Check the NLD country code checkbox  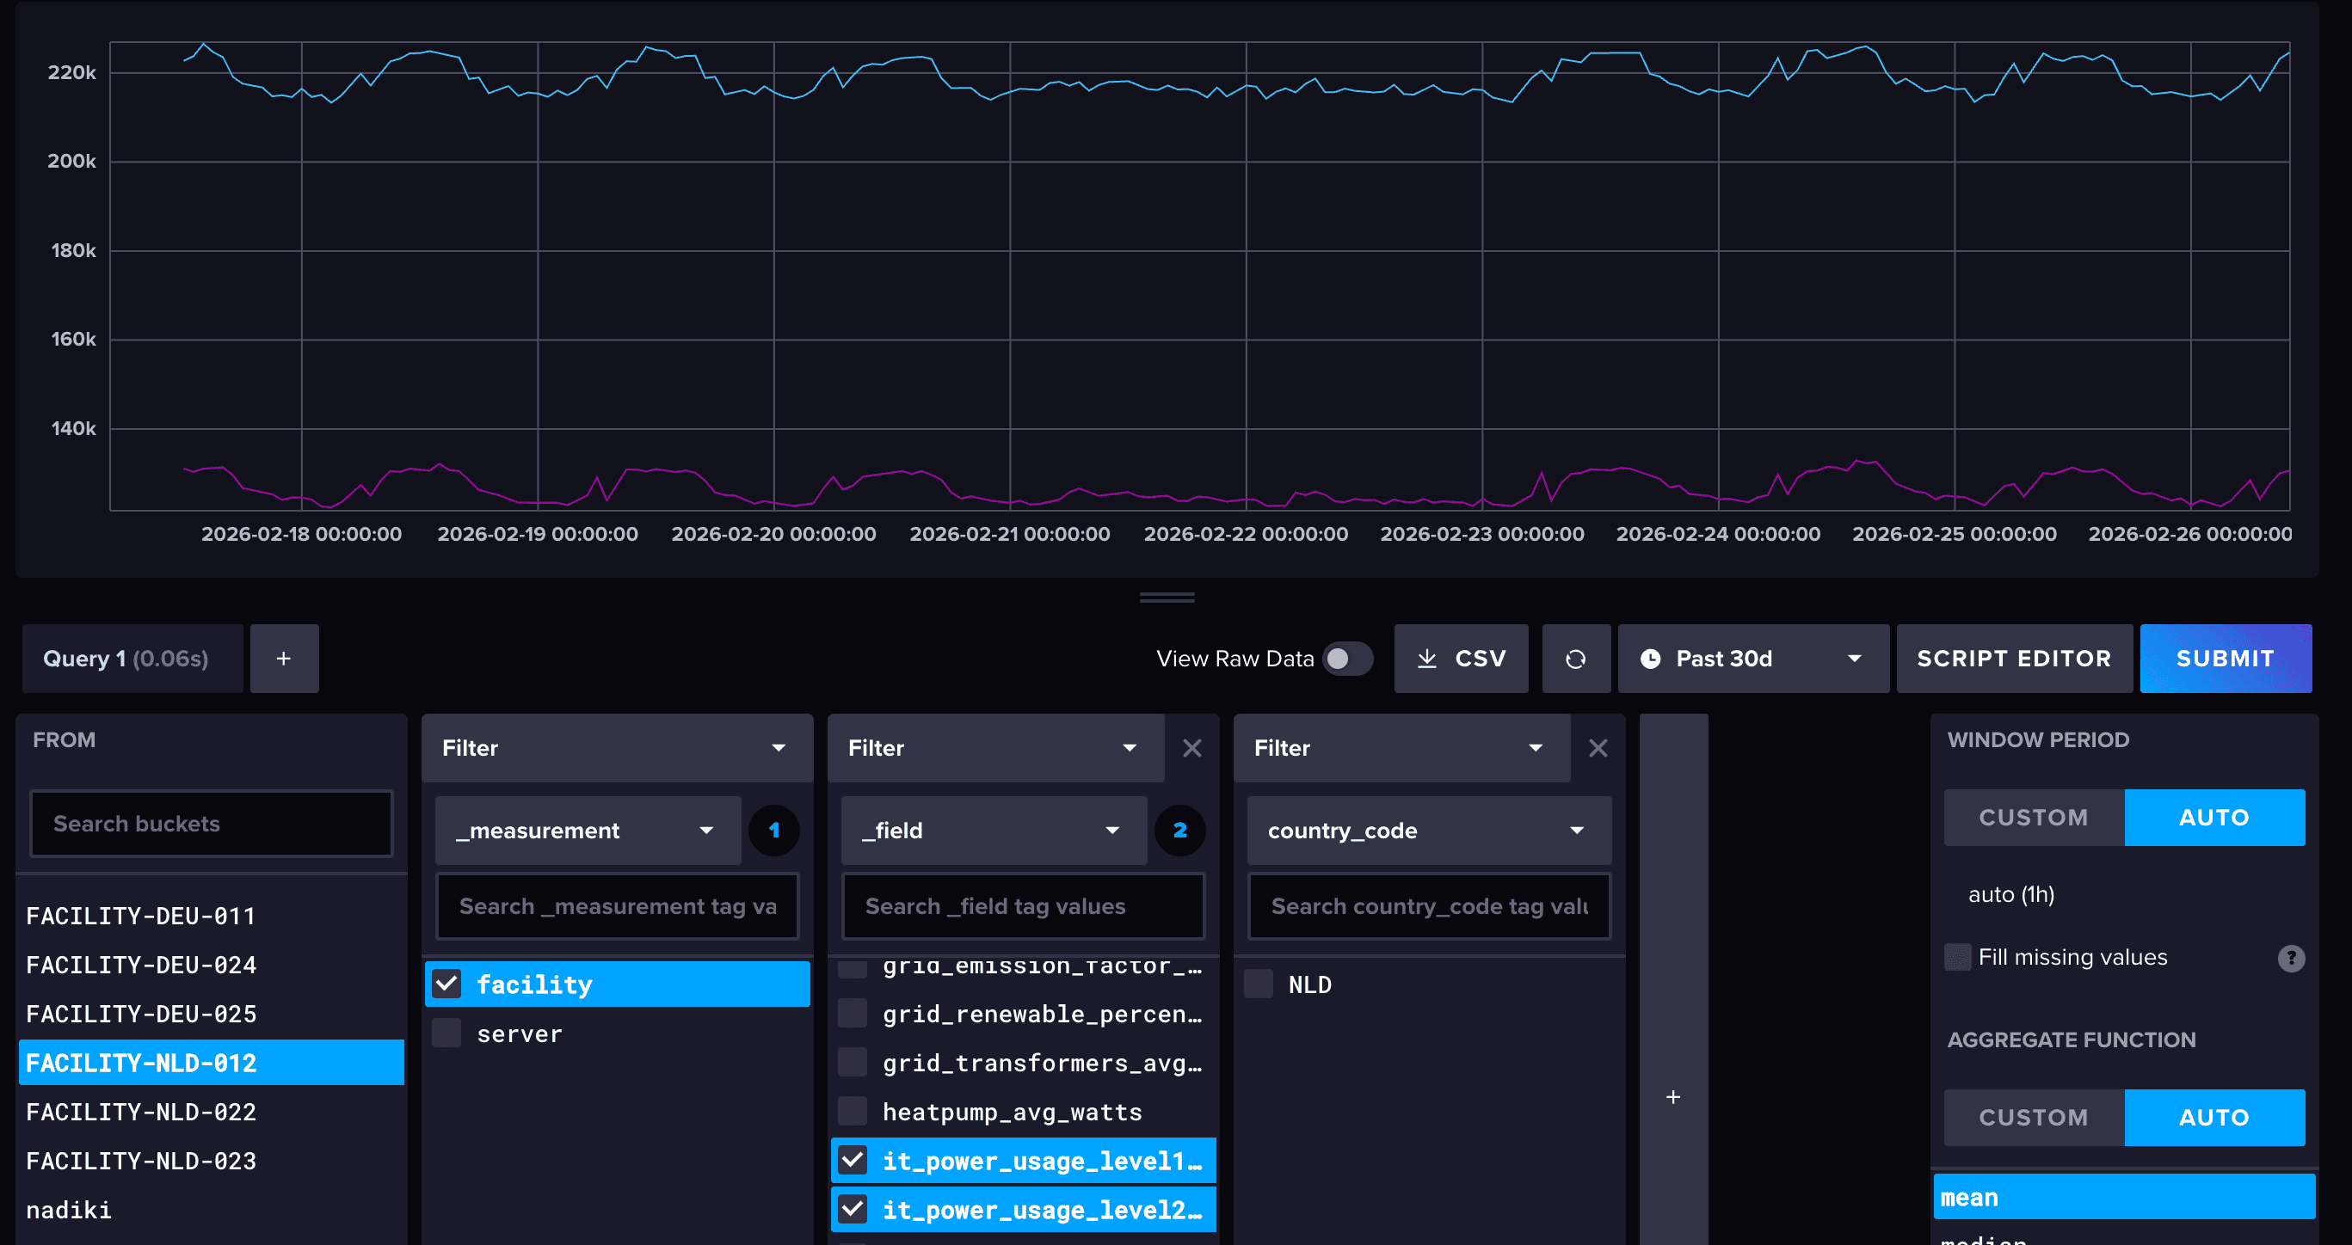(1259, 983)
